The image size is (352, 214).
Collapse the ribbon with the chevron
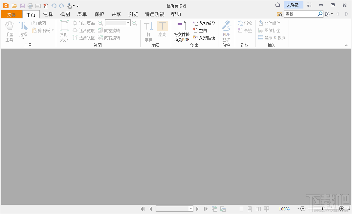coord(346,45)
